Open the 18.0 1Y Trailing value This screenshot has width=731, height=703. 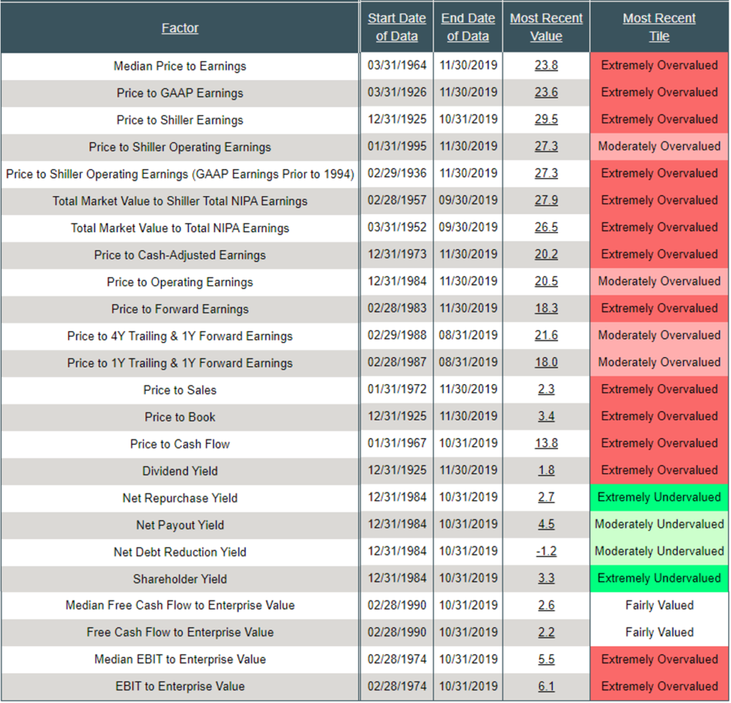[x=546, y=363]
